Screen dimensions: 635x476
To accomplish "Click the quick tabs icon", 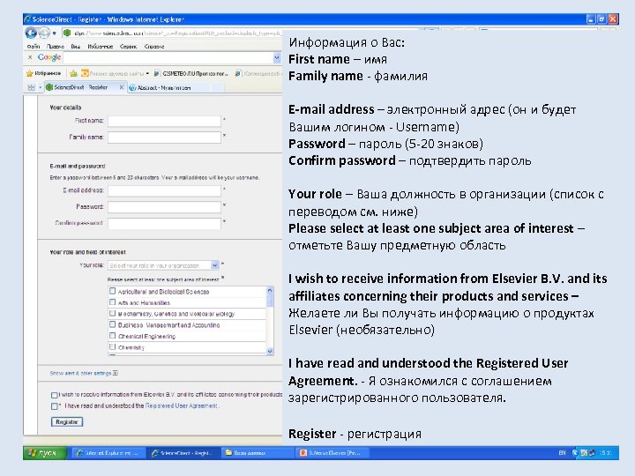I will pyautogui.click(x=31, y=87).
